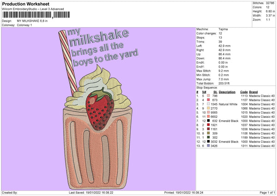
Task: Click the Min Stitch value 0.2 mm
Action: (x=223, y=75)
